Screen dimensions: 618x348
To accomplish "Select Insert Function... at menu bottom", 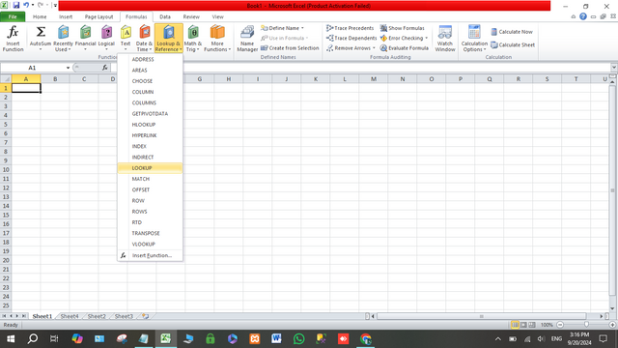I will [x=150, y=255].
